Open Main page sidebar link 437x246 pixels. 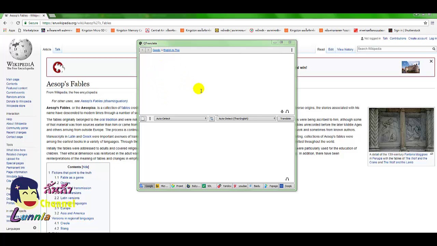[13, 80]
